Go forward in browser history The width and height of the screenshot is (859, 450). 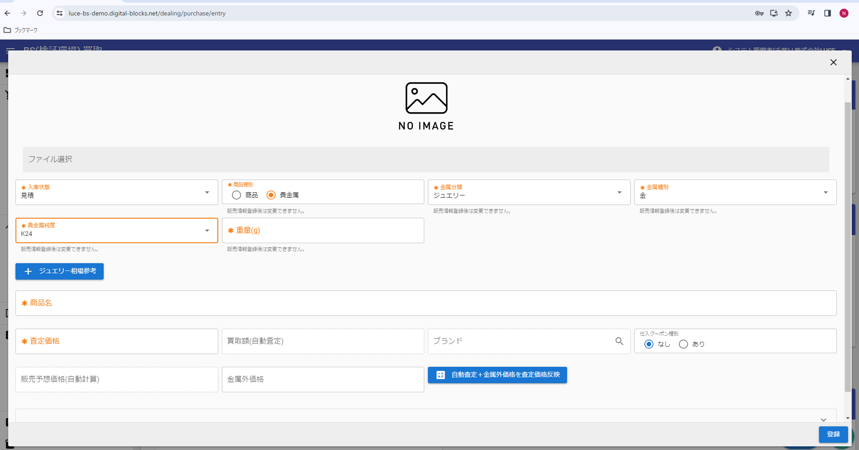24,13
